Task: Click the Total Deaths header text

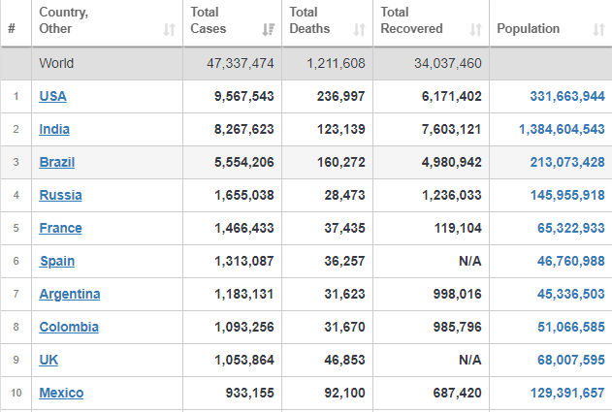Action: pos(309,20)
